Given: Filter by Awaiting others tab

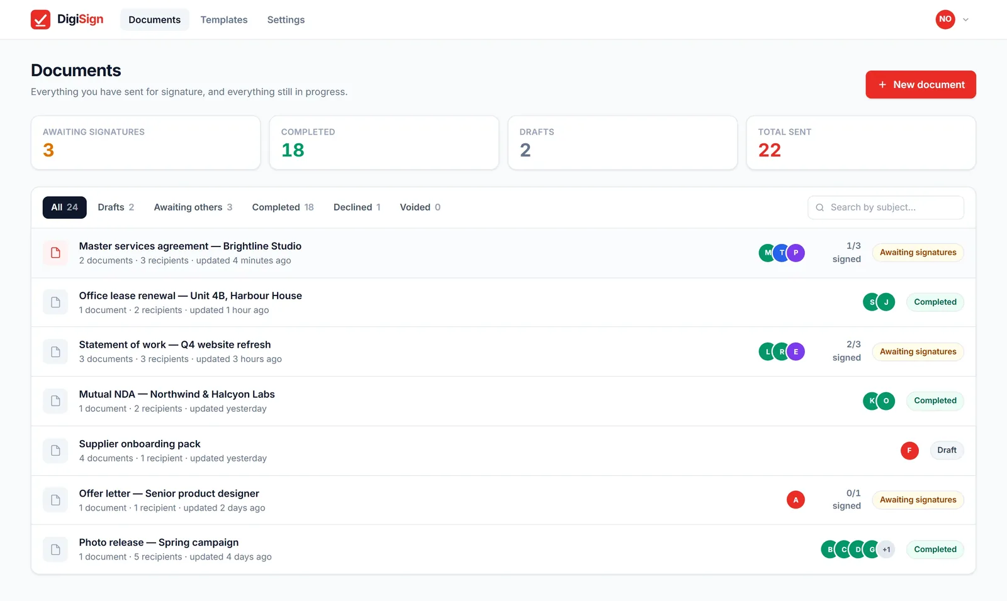Looking at the screenshot, I should [193, 207].
